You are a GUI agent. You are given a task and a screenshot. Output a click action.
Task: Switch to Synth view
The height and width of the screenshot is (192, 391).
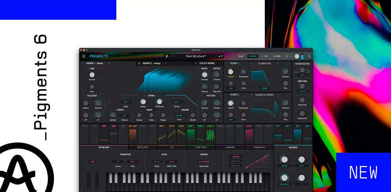pyautogui.click(x=253, y=56)
